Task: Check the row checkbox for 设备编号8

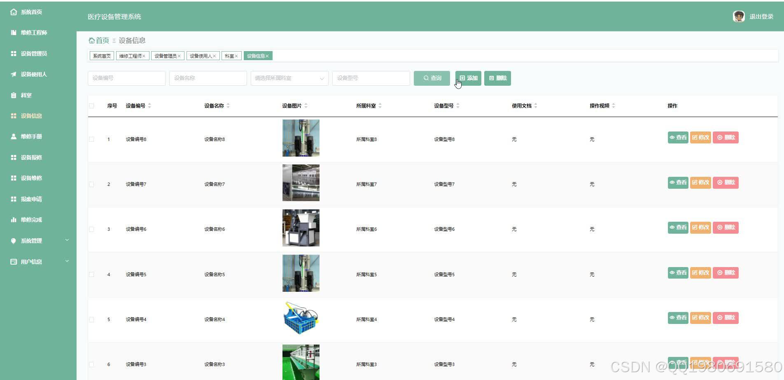Action: tap(91, 139)
